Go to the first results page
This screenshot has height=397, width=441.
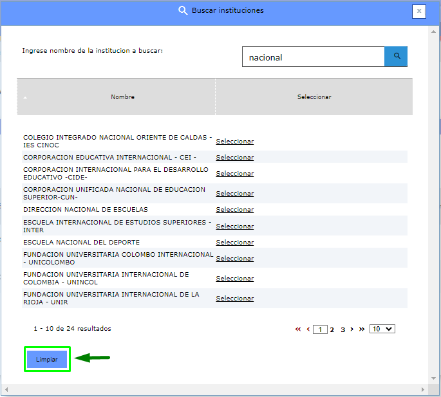298,329
